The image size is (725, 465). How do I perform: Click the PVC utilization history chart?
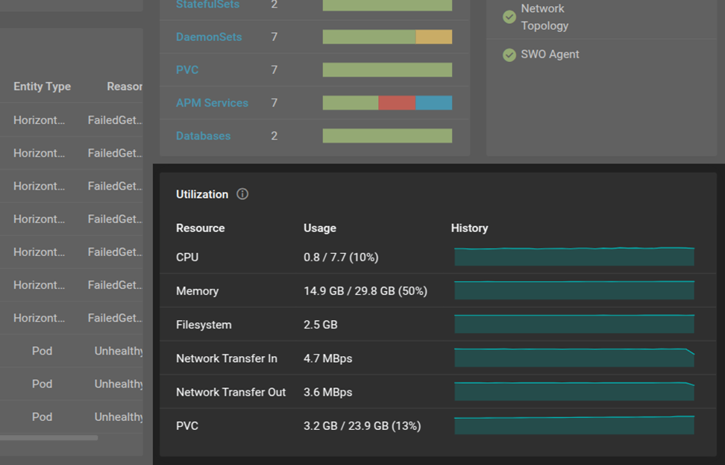pyautogui.click(x=574, y=425)
